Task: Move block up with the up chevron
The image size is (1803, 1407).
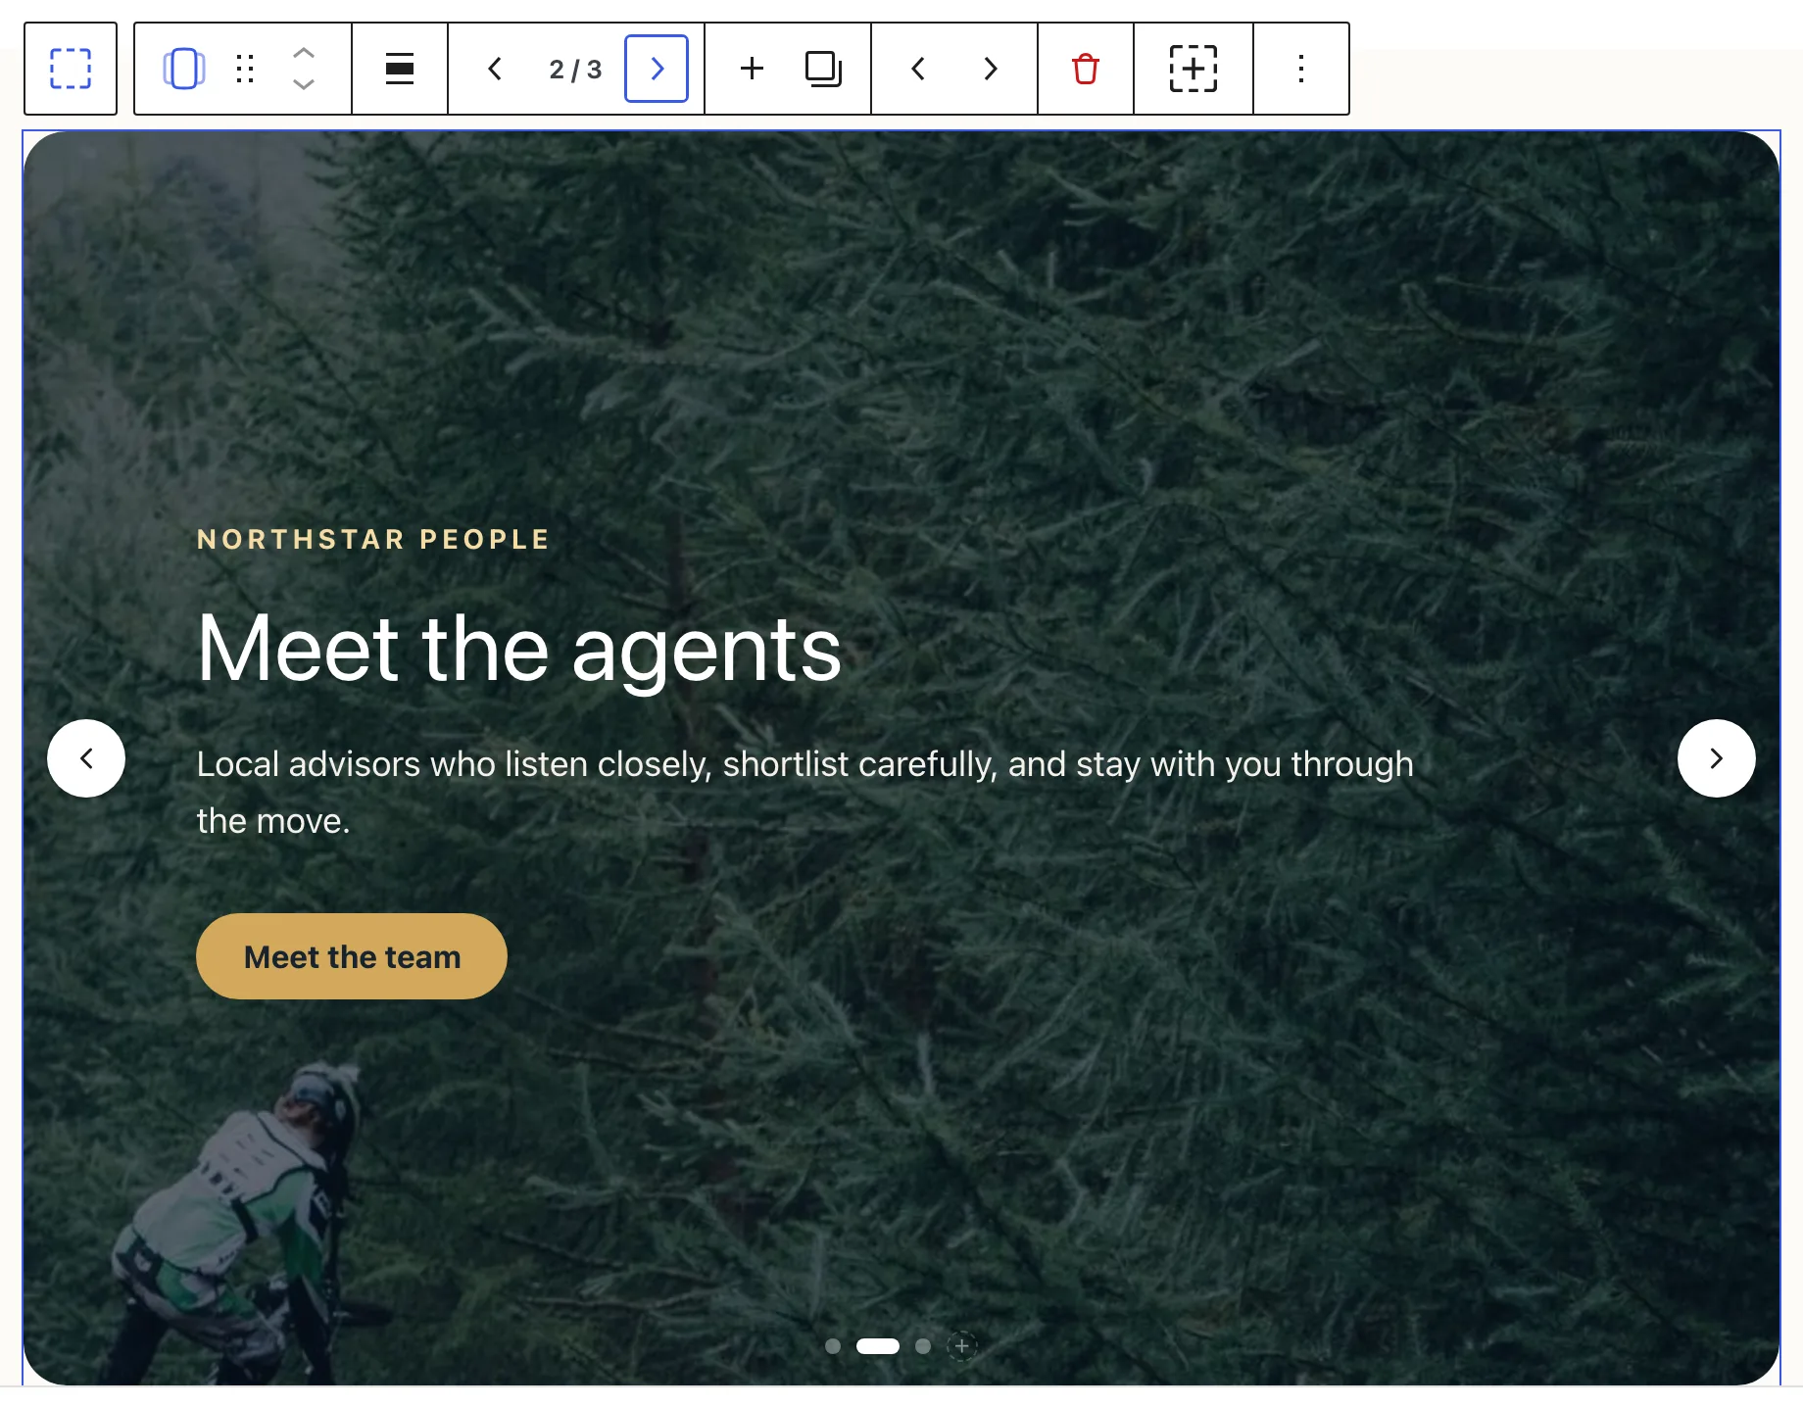Action: 304,54
